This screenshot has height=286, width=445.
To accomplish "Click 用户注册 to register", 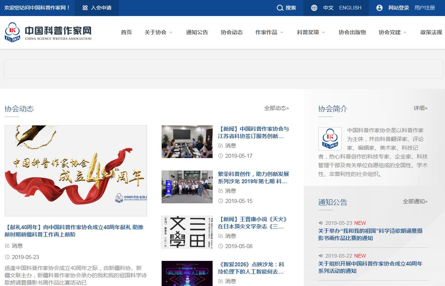I will tap(425, 8).
